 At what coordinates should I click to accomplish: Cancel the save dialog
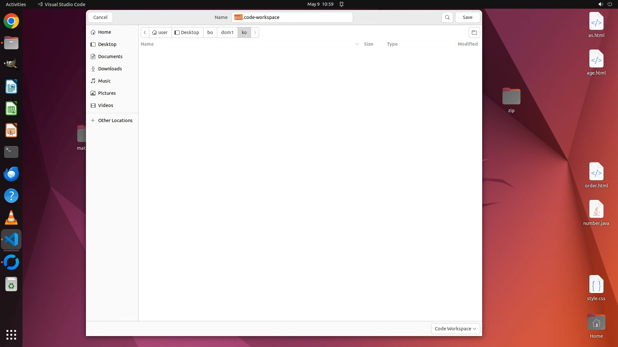100,17
